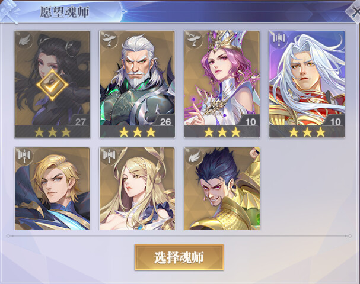Click the wing icon on black-haired woman card
This screenshot has height=284, width=360.
(x=24, y=40)
